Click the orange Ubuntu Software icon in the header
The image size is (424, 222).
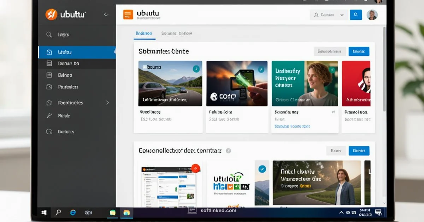pos(128,14)
